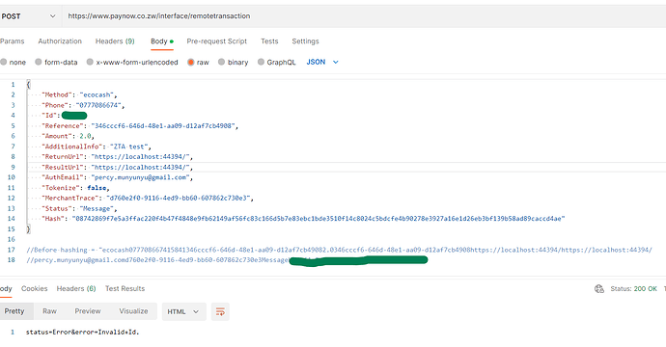Select the none body type
The image size is (666, 347).
click(x=14, y=62)
